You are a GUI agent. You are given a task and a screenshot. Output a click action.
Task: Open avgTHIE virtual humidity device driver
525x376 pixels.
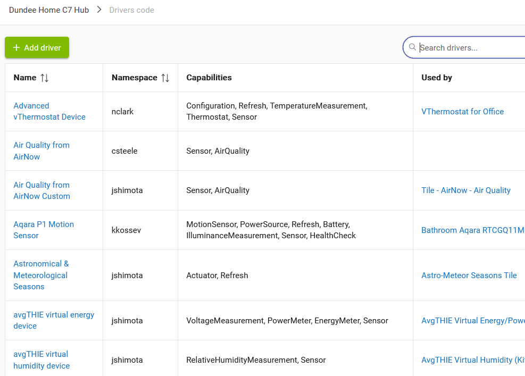click(41, 360)
